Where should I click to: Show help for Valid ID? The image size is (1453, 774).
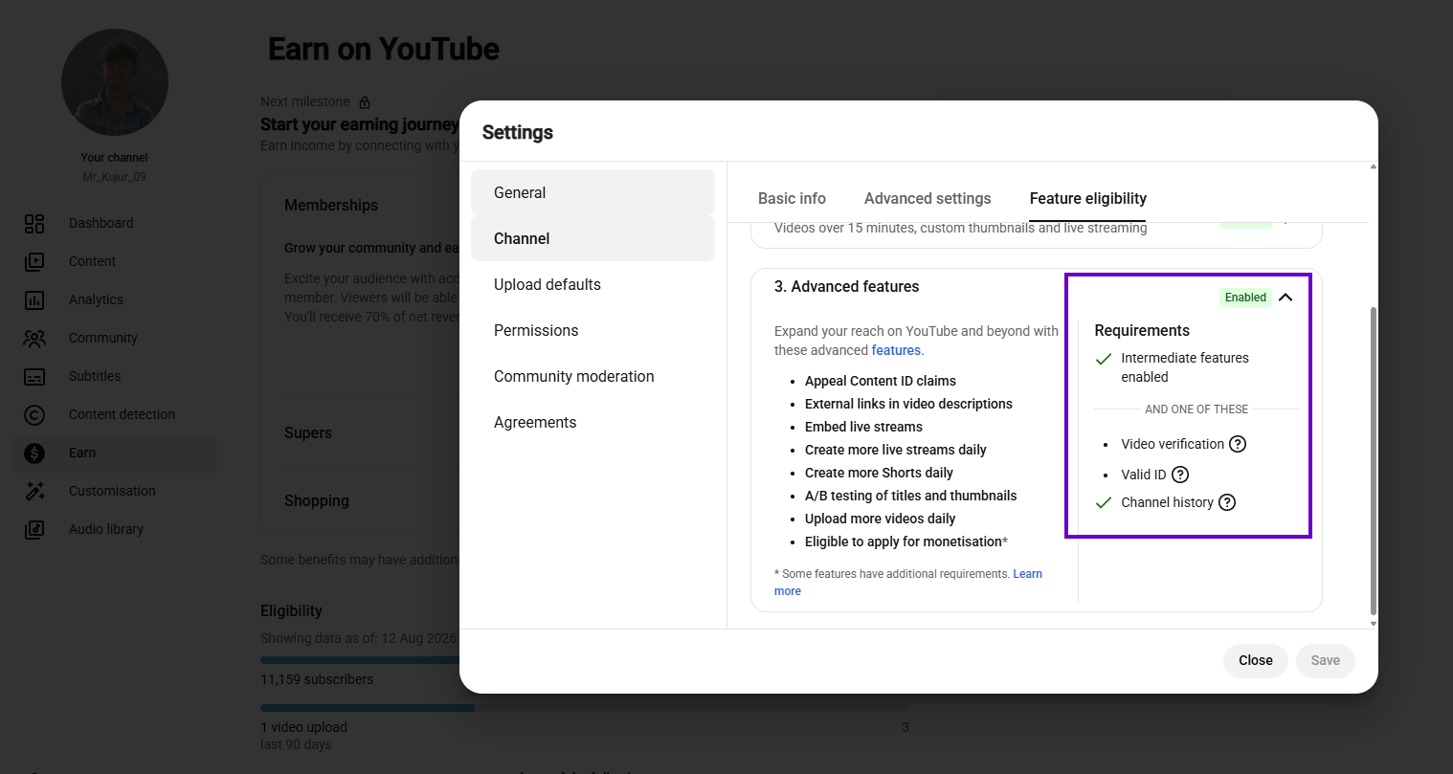[x=1180, y=475]
